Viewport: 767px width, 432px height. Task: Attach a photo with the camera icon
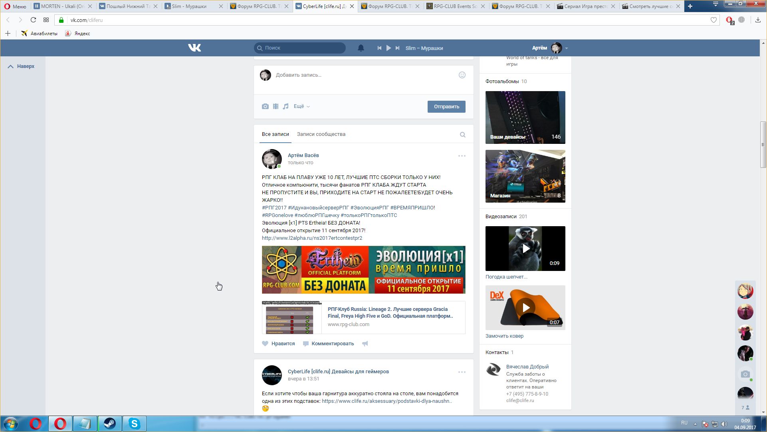pyautogui.click(x=265, y=106)
